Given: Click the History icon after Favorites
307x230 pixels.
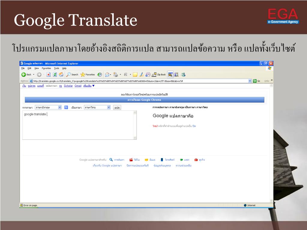Looking at the screenshot, I should [100, 74].
